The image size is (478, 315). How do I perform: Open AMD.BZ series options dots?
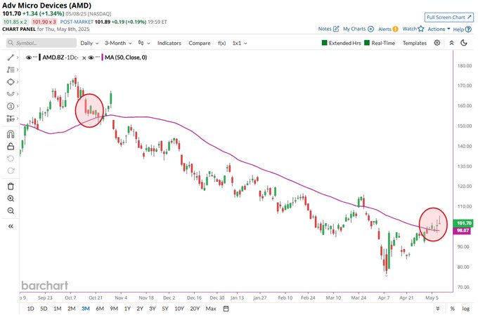tap(35, 57)
